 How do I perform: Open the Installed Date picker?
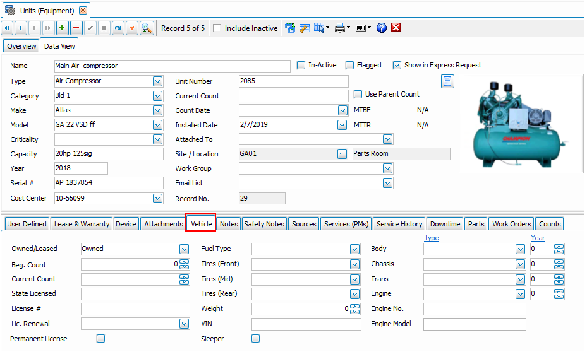click(x=342, y=125)
